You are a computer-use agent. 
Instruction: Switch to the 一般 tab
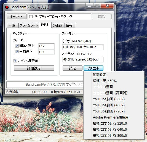click(13, 25)
